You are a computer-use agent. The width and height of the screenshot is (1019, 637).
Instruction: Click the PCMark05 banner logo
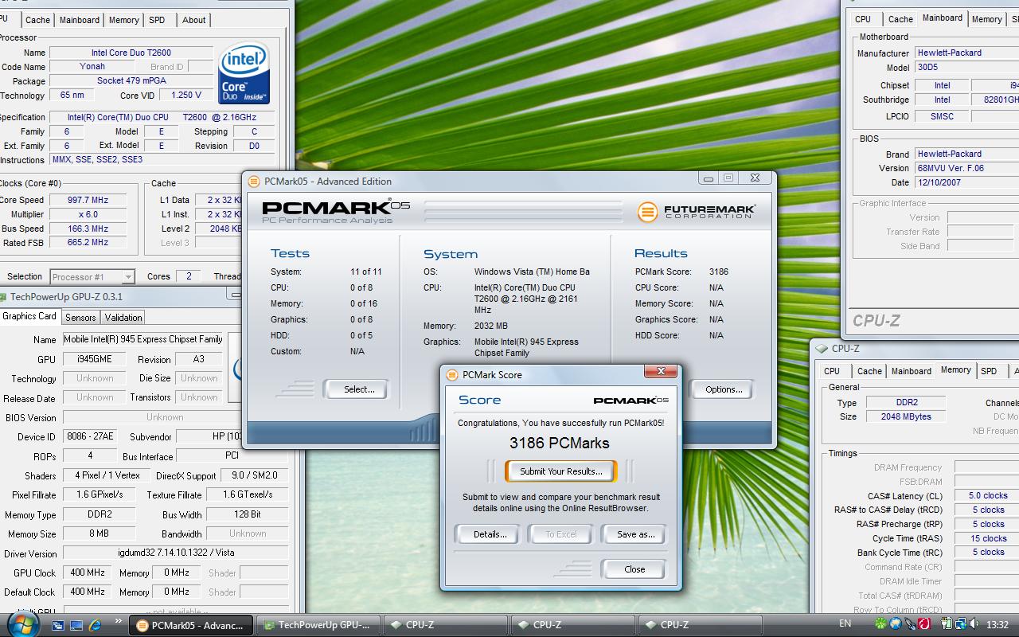click(336, 211)
